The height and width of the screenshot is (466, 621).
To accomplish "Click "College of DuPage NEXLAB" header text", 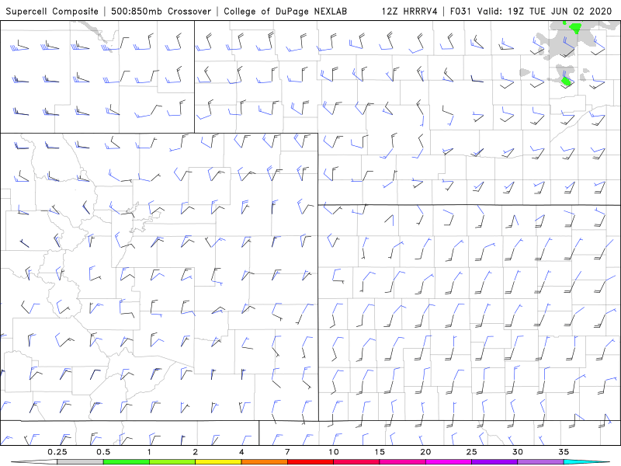I will 285,11.
